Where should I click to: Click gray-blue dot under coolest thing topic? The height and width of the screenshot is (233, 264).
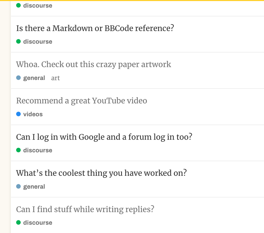tap(18, 186)
